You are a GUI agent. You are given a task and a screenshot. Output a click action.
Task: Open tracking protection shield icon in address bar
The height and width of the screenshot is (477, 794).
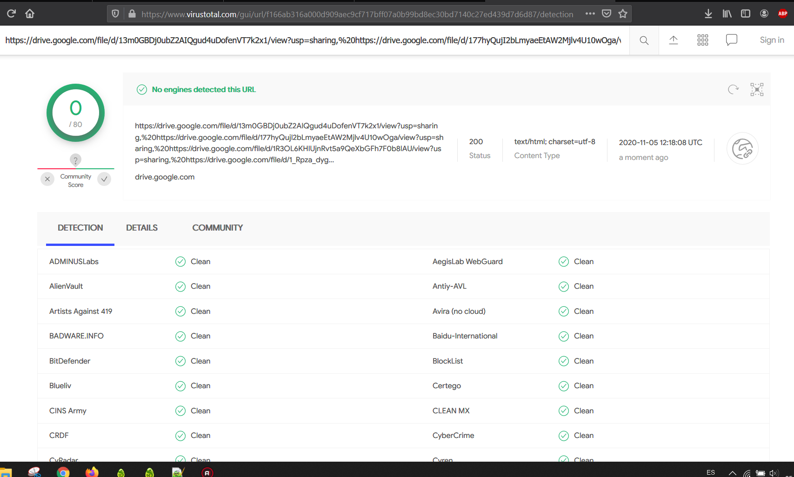coord(115,14)
